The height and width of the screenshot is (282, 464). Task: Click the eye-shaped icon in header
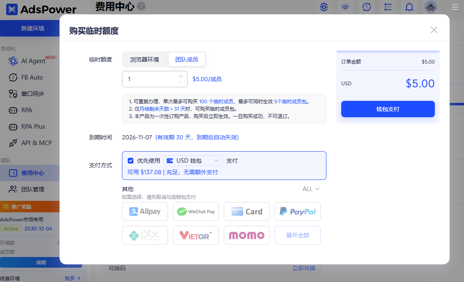pos(324,7)
